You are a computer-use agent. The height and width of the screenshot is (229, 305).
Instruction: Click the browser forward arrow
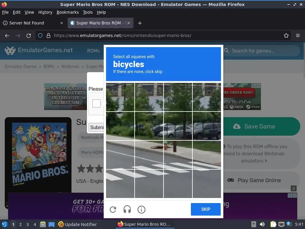tap(18, 36)
